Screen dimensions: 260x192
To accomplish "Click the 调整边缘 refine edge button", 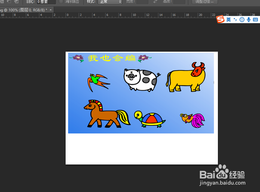I will (205, 2).
